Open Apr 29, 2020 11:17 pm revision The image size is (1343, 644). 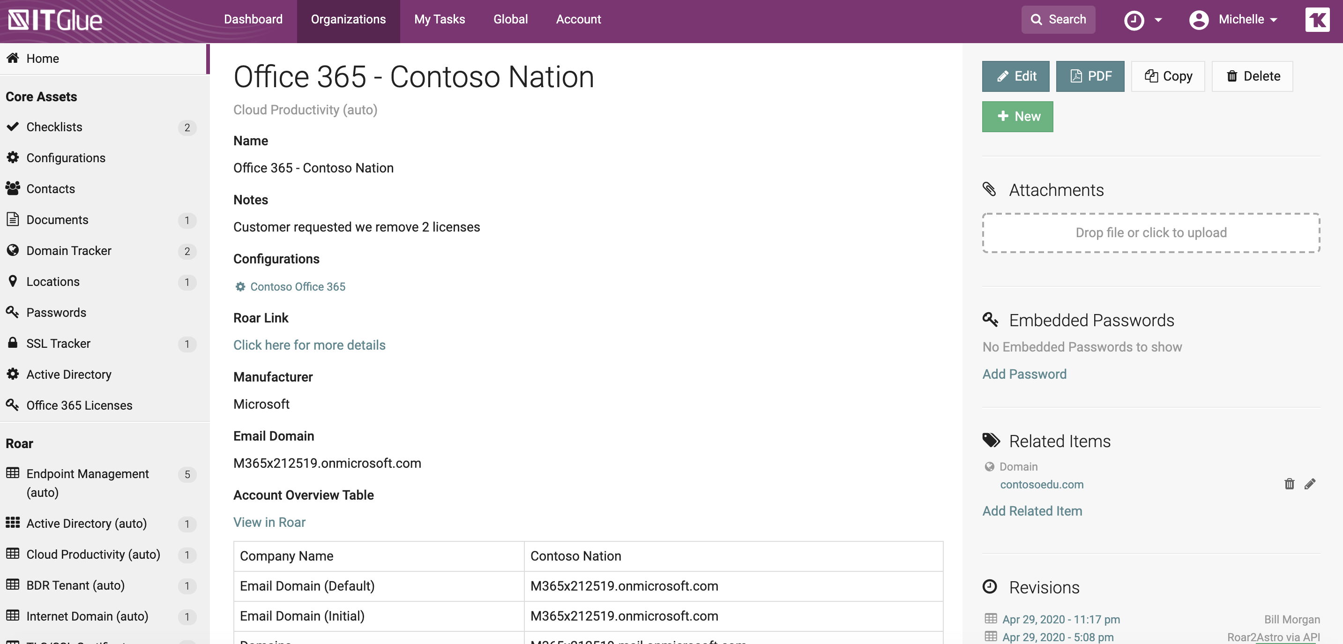coord(1060,619)
